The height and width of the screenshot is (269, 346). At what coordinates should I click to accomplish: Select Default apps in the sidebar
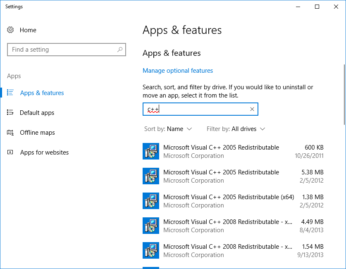[x=37, y=113]
